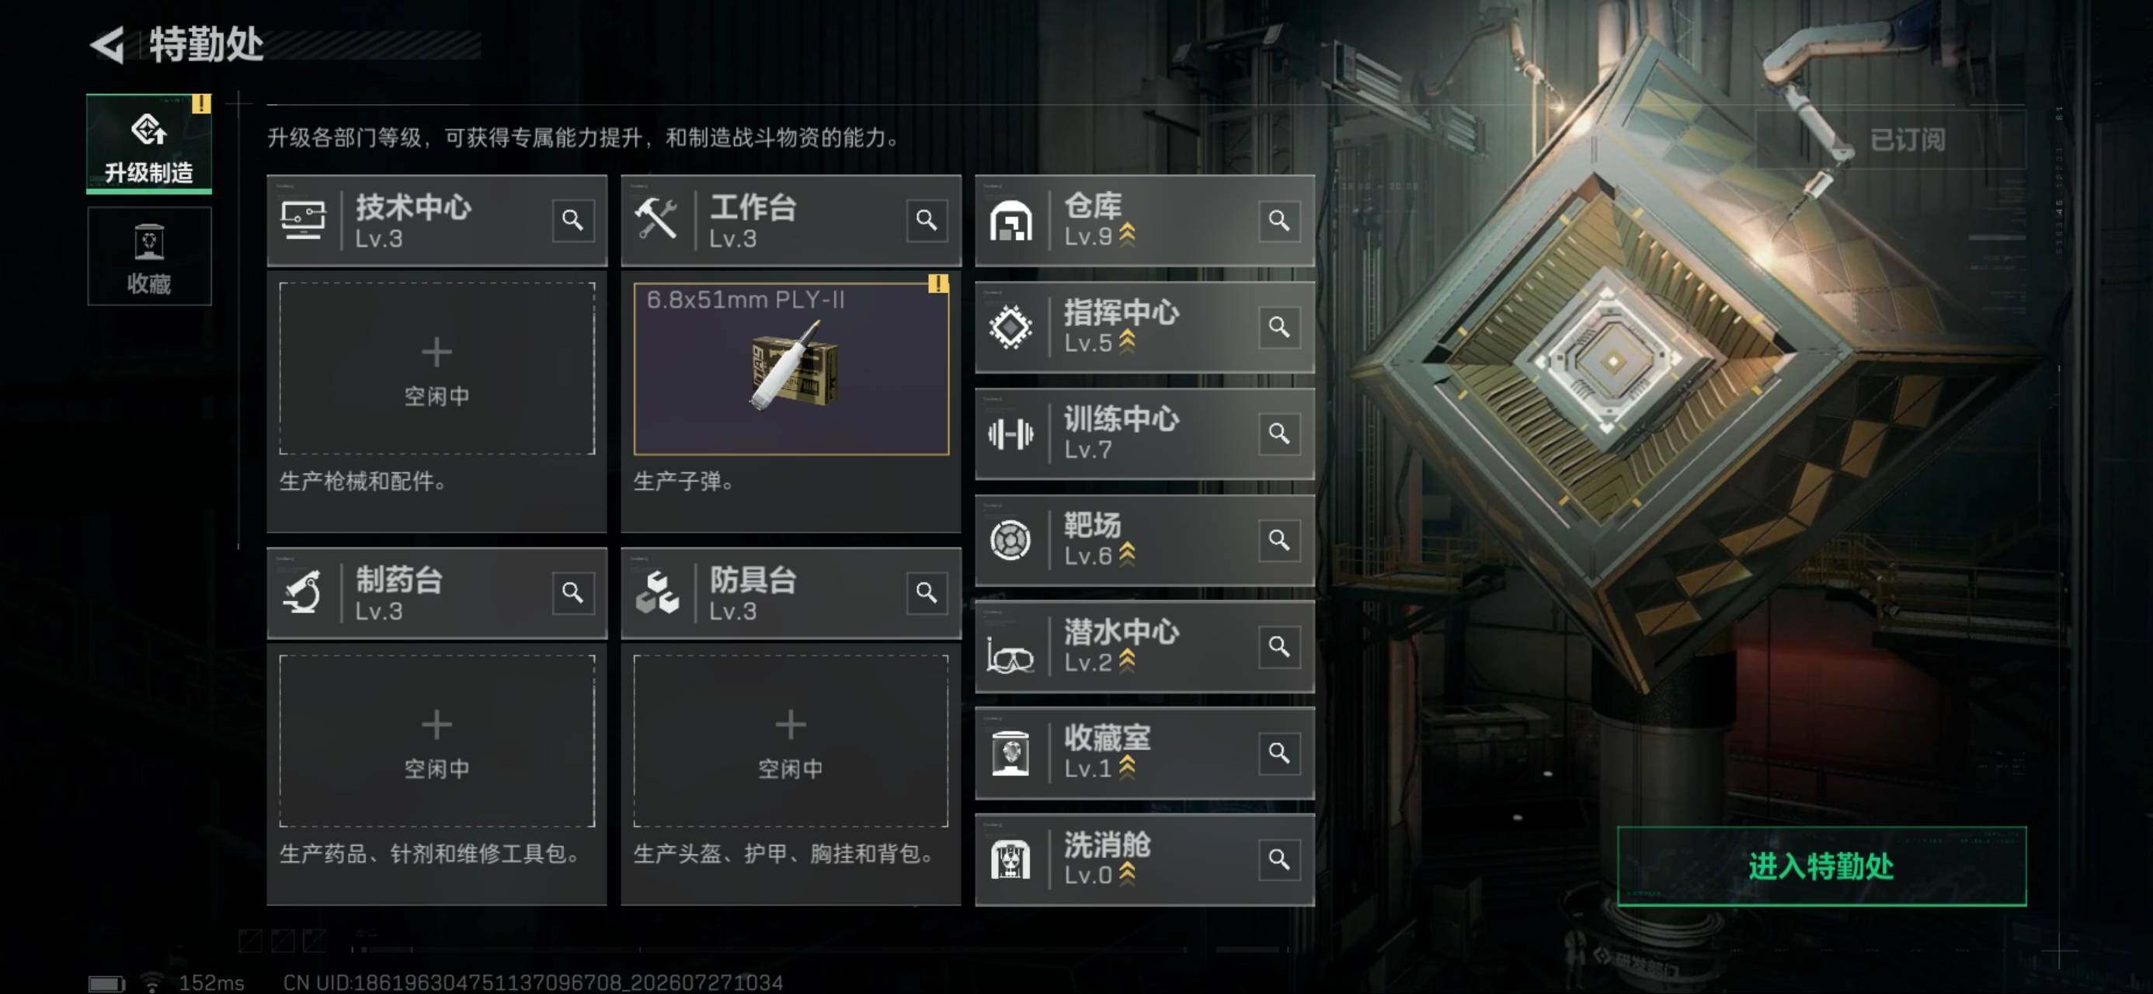The height and width of the screenshot is (994, 2153).
Task: Open magnifier details for 仓库
Action: pyautogui.click(x=1278, y=221)
